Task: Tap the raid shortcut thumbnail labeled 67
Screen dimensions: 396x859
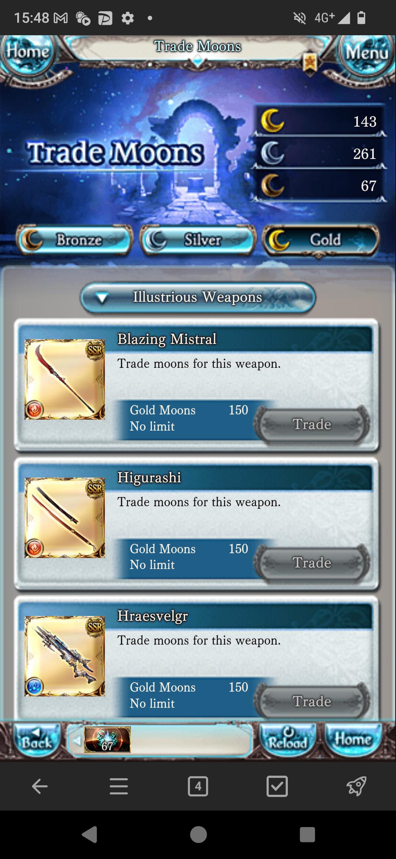Action: coord(107,739)
